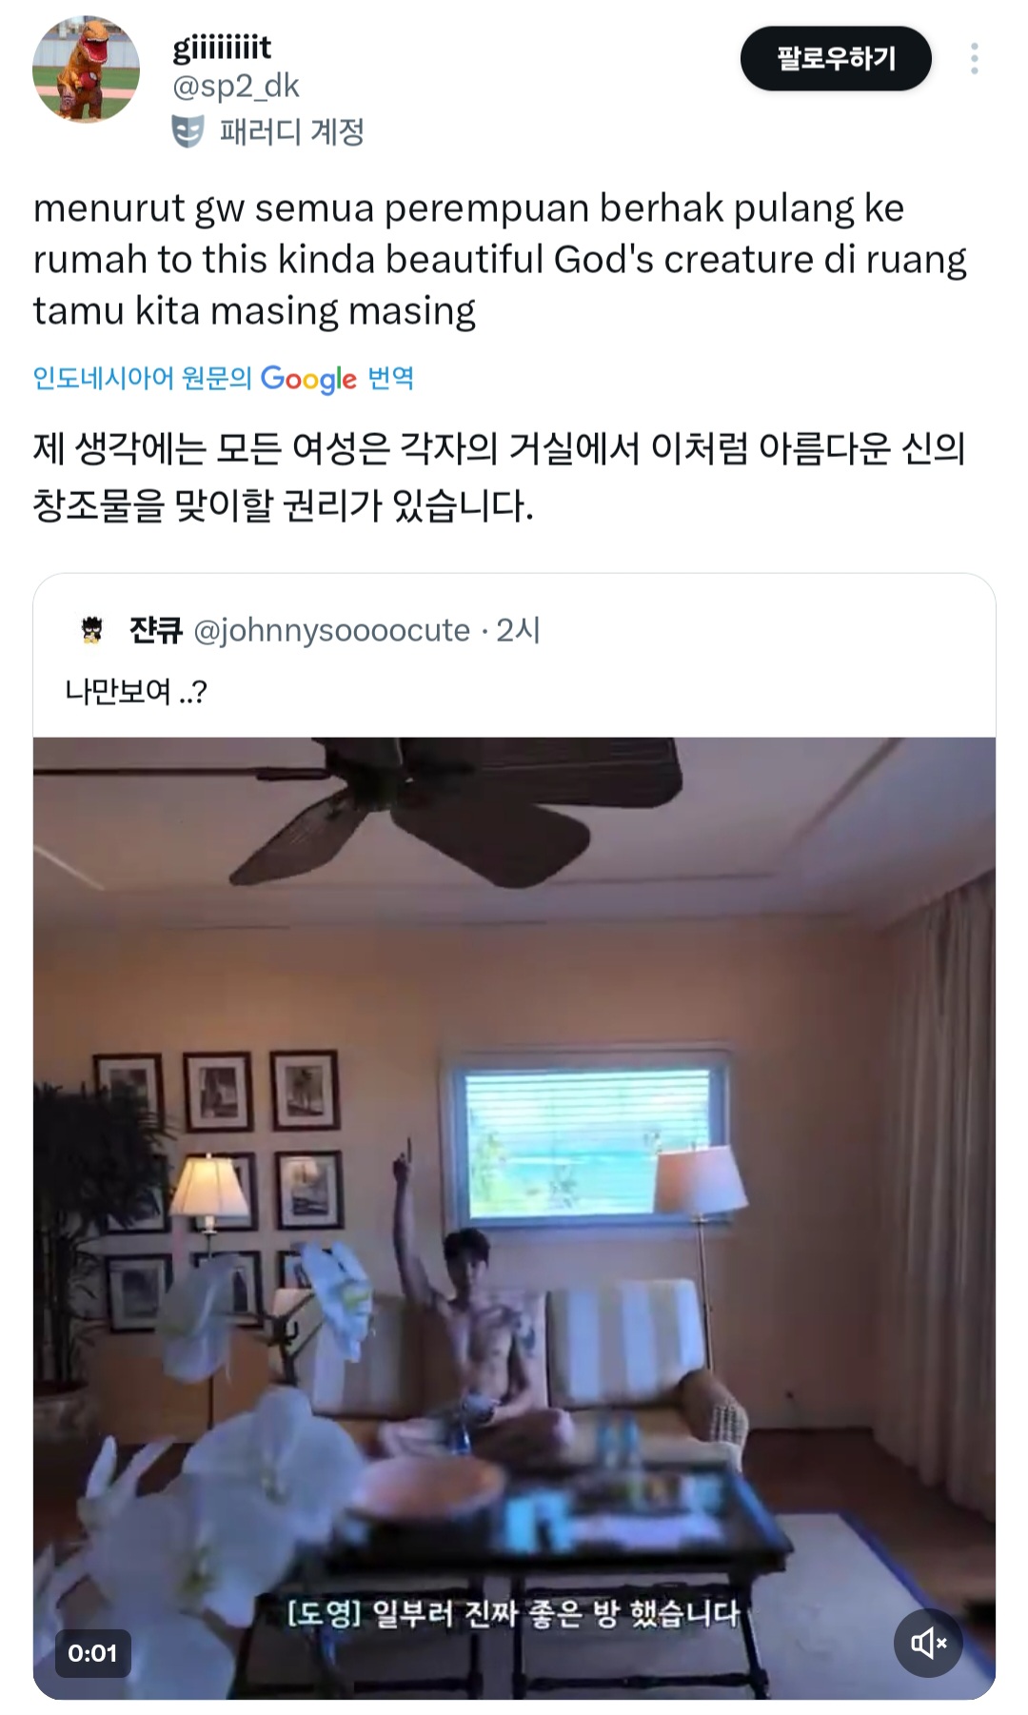Image resolution: width=1028 pixels, height=1715 pixels.
Task: Open the quoted tweet text 나만보여
Action: [135, 691]
